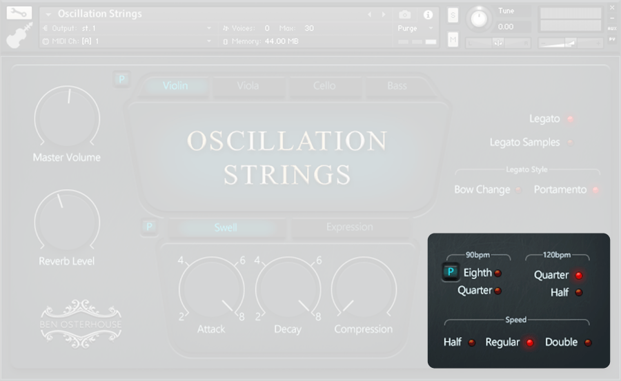Click the Compression knob
The image size is (621, 381).
pos(364,289)
